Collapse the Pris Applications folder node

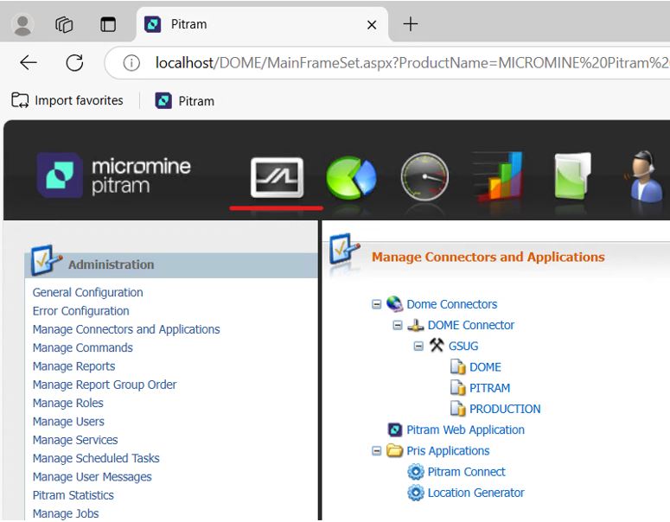point(376,451)
